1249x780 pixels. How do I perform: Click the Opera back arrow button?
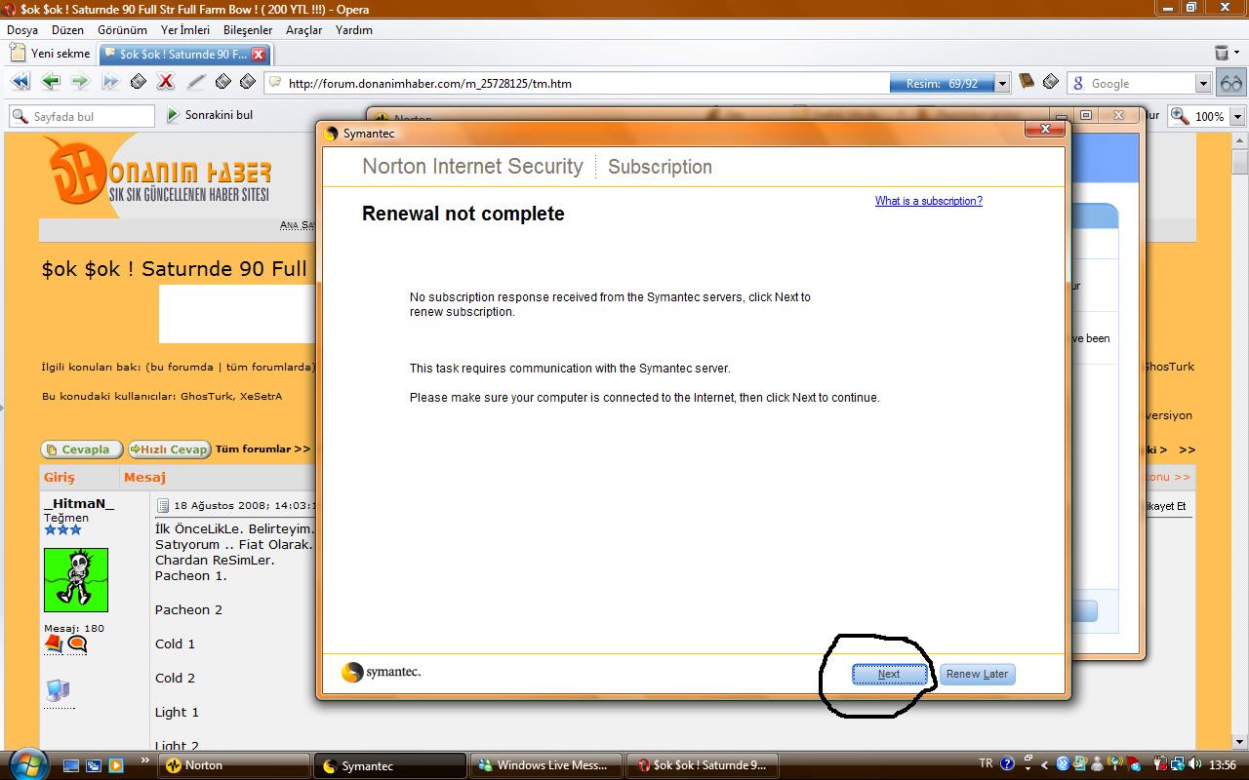pos(51,83)
